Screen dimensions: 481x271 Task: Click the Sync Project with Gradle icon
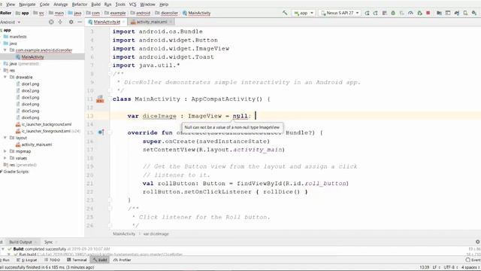[457, 13]
